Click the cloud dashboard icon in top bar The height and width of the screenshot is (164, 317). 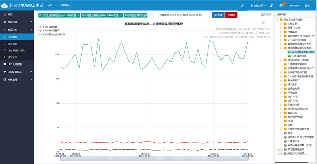[243, 6]
